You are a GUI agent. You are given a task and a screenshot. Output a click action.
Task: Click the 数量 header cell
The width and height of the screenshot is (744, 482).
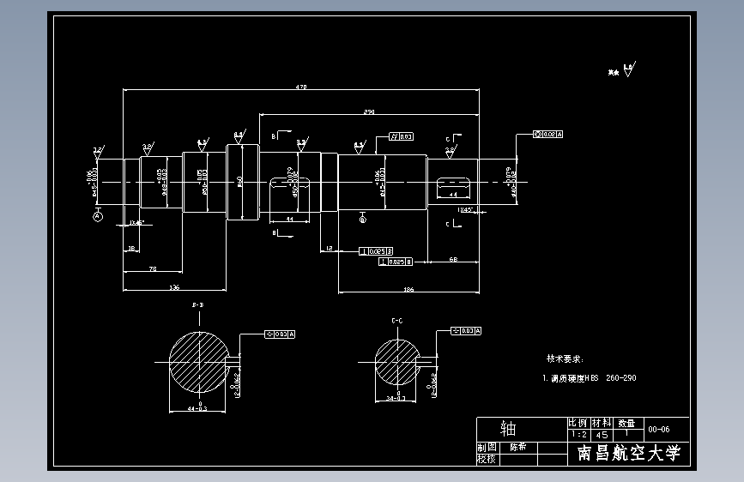626,423
